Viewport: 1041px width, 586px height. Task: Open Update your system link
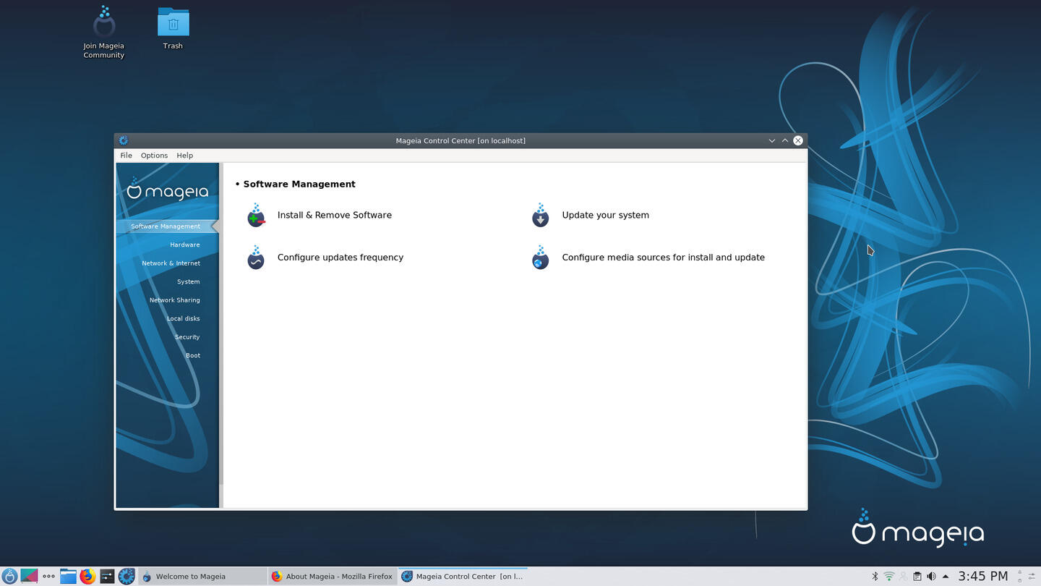coord(605,215)
